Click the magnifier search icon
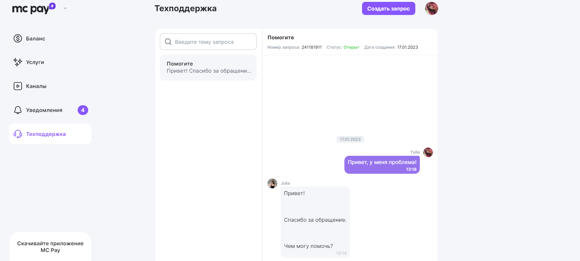Screen dimensions: 580x261 (x=168, y=42)
